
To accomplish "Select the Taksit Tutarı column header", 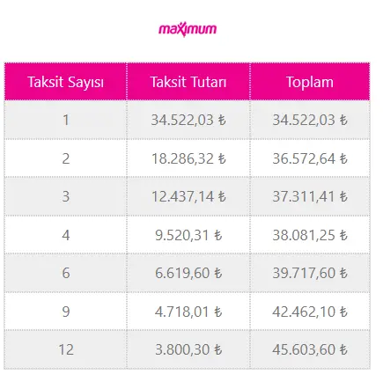I will [x=188, y=82].
